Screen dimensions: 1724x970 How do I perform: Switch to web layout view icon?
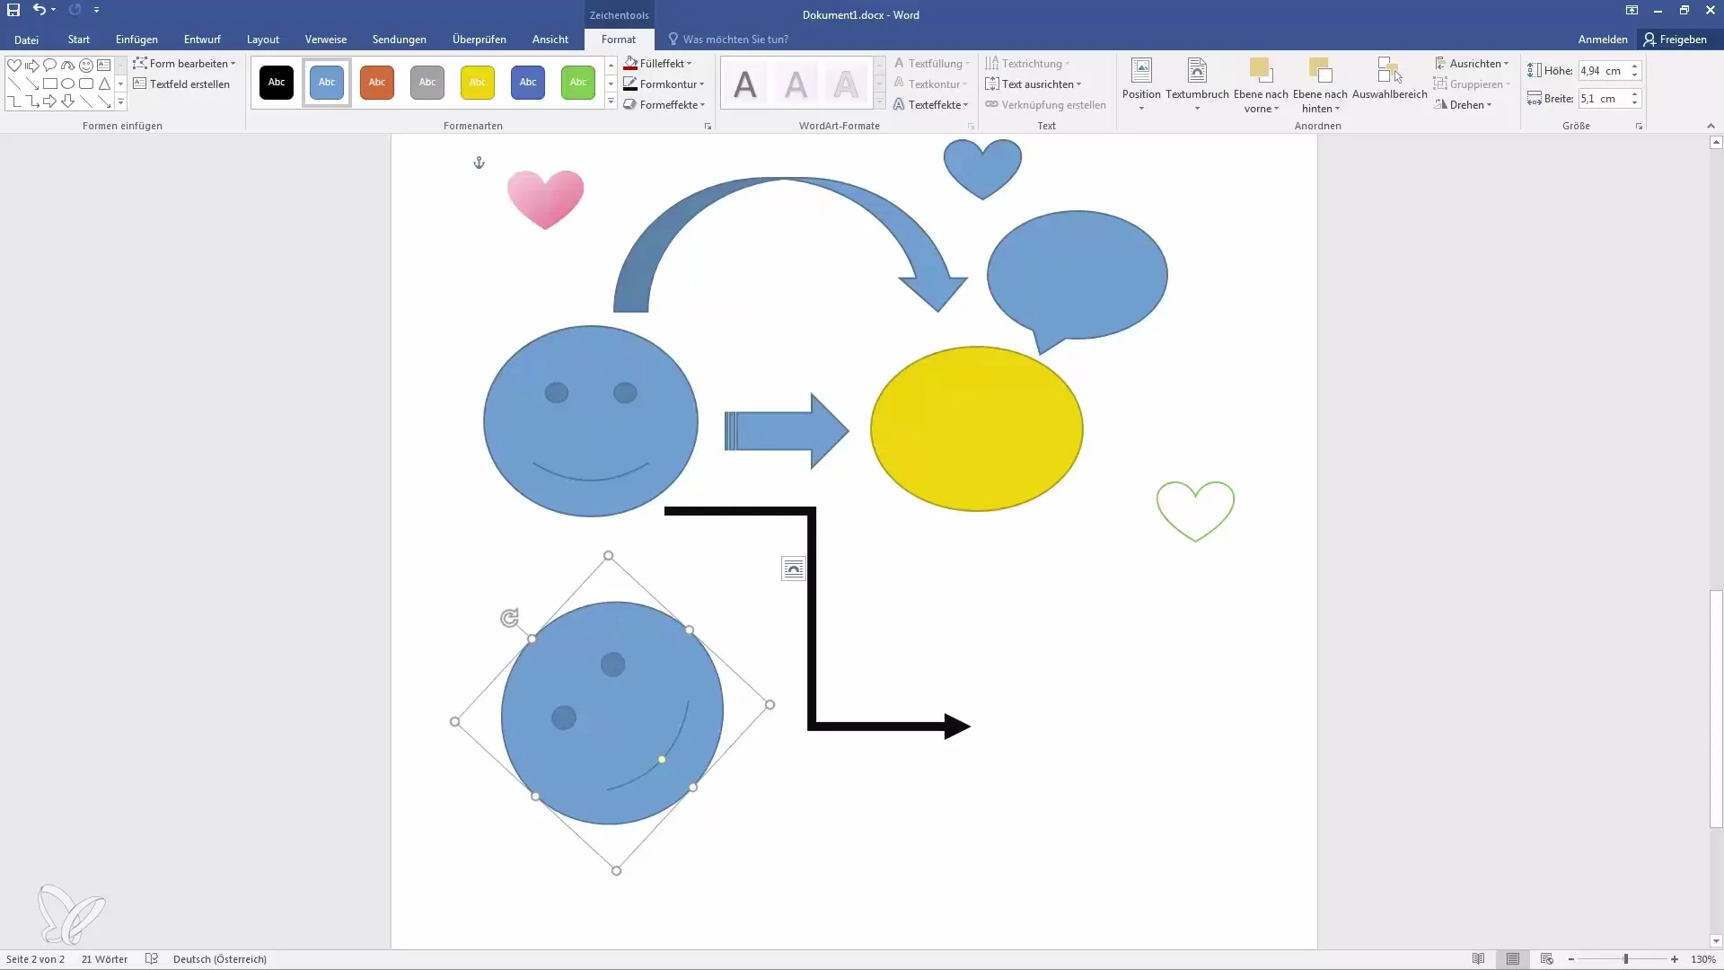(1546, 958)
